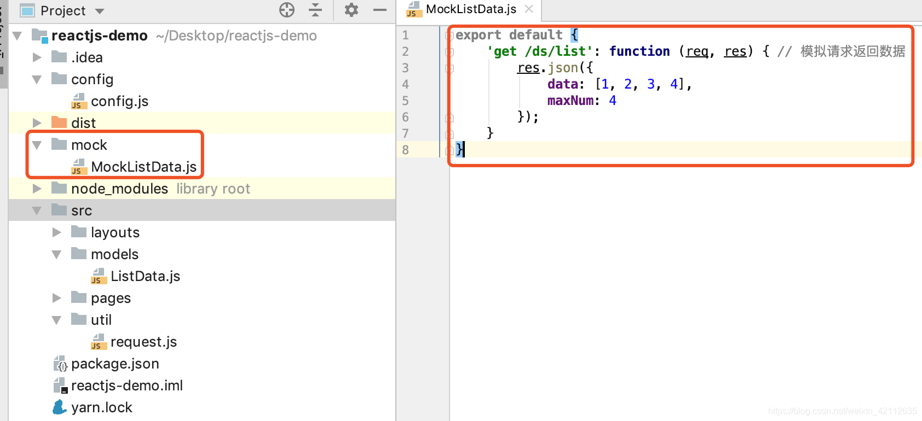Click the fold marker on editor line 2
This screenshot has height=421, width=922.
(x=450, y=52)
